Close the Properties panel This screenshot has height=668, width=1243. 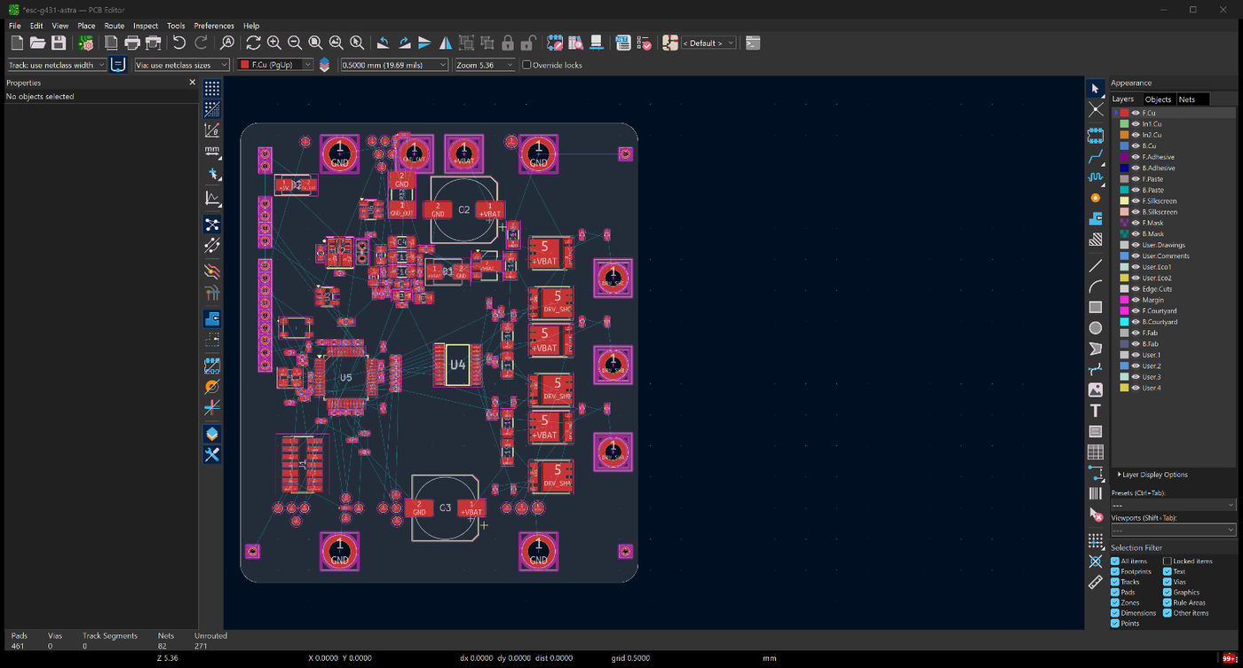192,83
